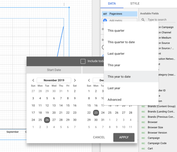The image size is (177, 152).
Task: Click ABC icon beside Brands (Landing Cont...
Action: click(143, 112)
